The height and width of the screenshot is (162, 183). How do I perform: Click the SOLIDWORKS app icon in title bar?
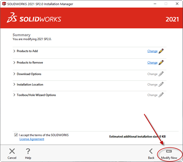pos(4,4)
